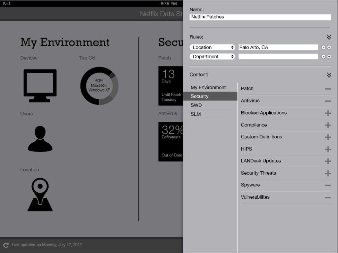
Task: Remove Vulnerabilites from content
Action: point(328,197)
